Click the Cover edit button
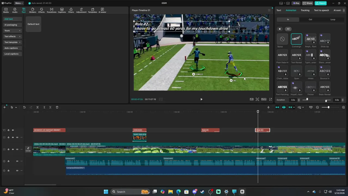Viewport: 348px width, 196px height. coord(28,149)
